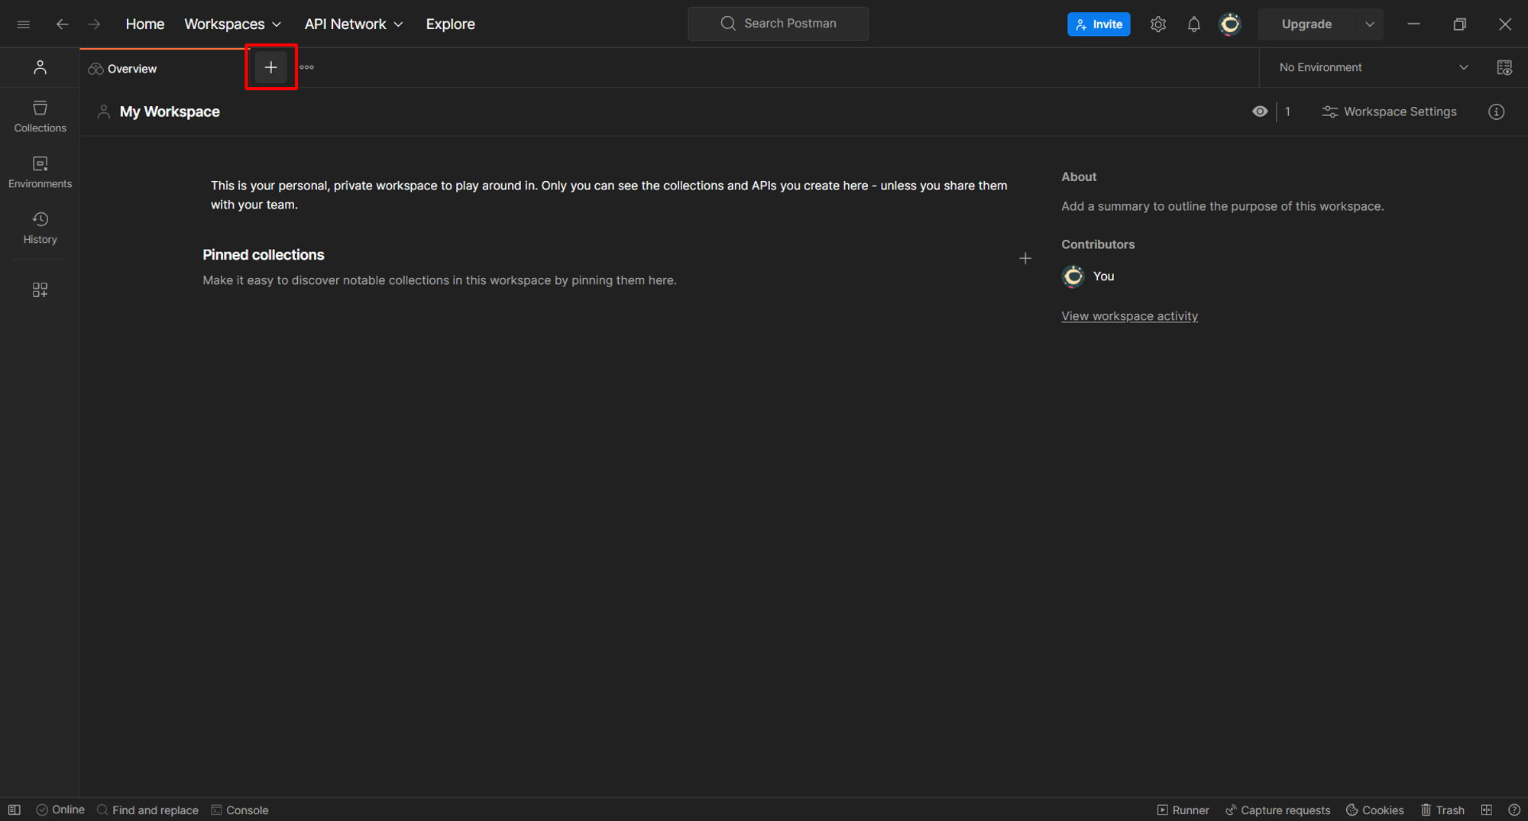Open the Cookies manager
This screenshot has width=1528, height=821.
point(1374,810)
